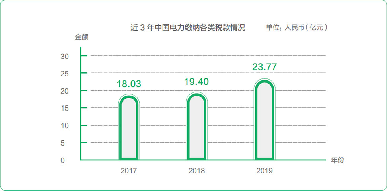Select the 2019 bar
This screenshot has width=387, height=191.
point(264,119)
